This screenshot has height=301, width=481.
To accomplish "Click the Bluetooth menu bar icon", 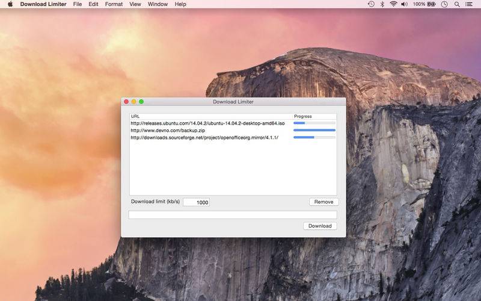I will coord(382,4).
